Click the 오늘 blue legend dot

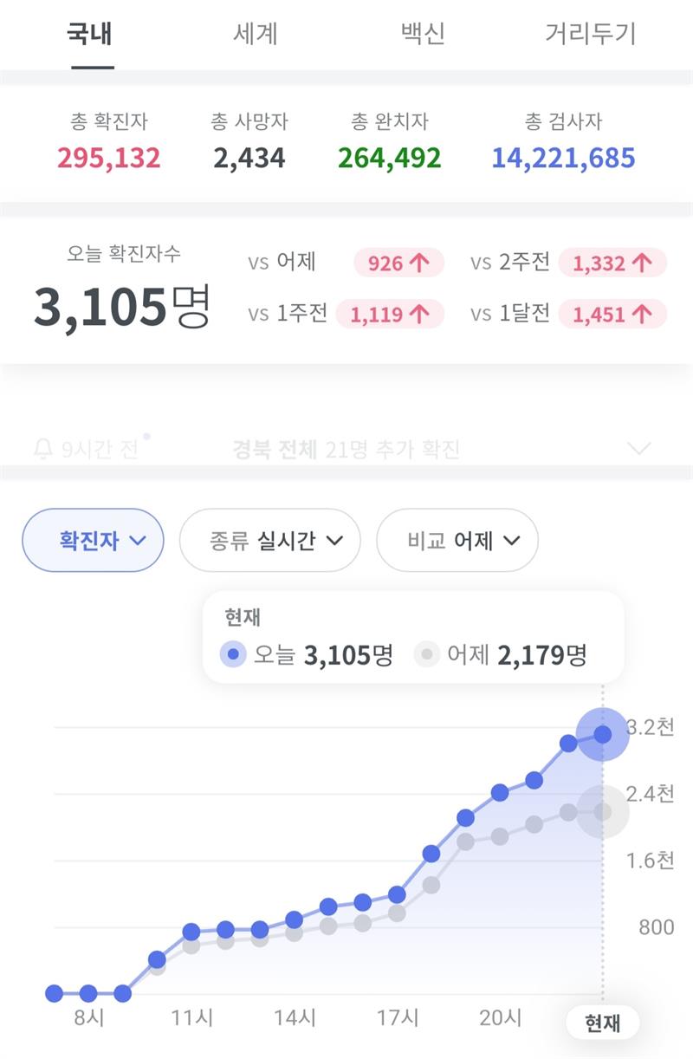click(x=232, y=654)
